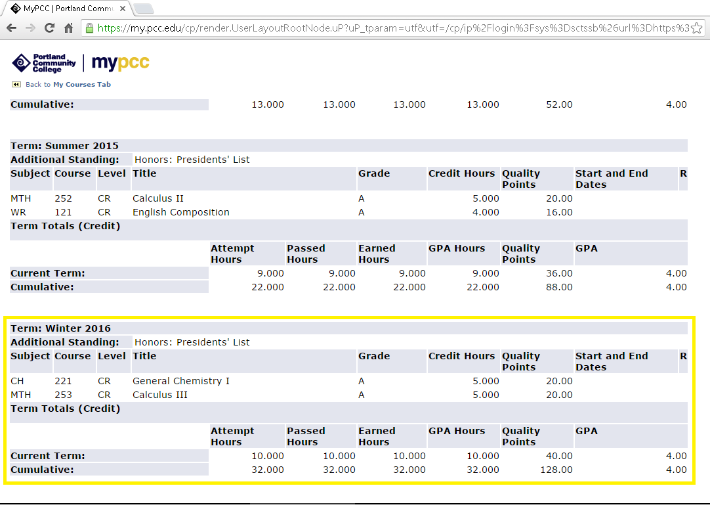Click the Calculus II course title
Screen dimensions: 710x511
coord(158,198)
